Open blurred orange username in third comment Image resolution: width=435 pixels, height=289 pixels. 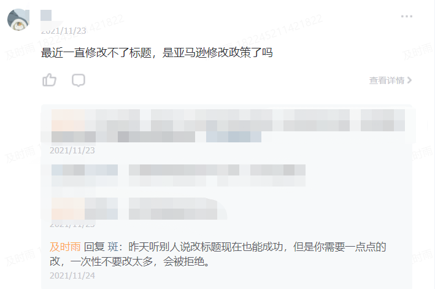[x=68, y=209]
